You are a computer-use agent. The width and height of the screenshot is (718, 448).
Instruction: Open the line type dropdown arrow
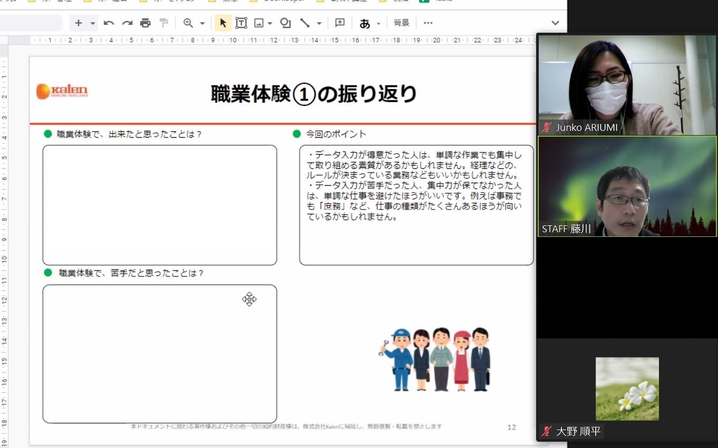click(319, 23)
